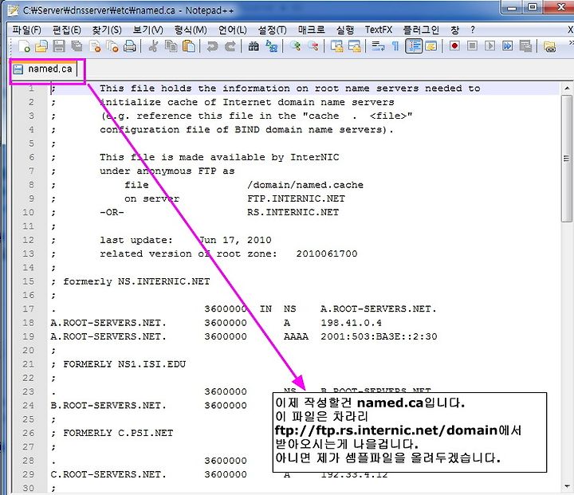Viewport: 574px width, 495px height.
Task: Open the TextFX menu
Action: (x=379, y=30)
